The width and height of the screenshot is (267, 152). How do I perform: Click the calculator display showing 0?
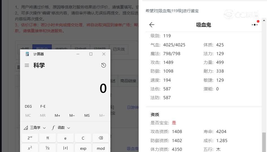103,88
